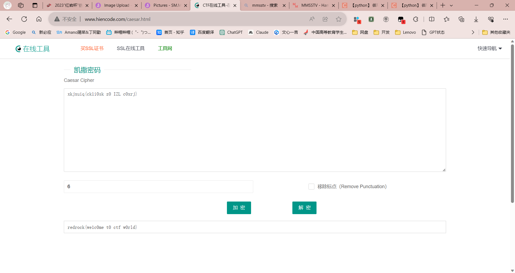Click the 解密 decrypt button

[304, 208]
